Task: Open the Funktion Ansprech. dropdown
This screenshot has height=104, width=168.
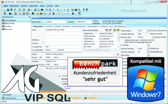Action: (x=148, y=52)
